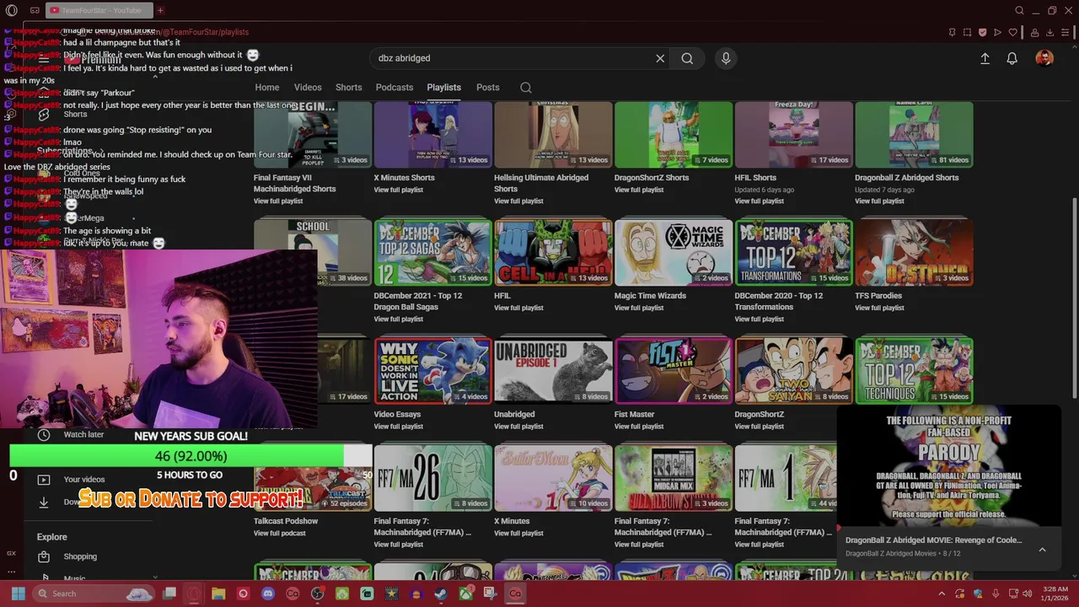Open the Windows Start menu
The width and height of the screenshot is (1079, 607).
tap(18, 594)
